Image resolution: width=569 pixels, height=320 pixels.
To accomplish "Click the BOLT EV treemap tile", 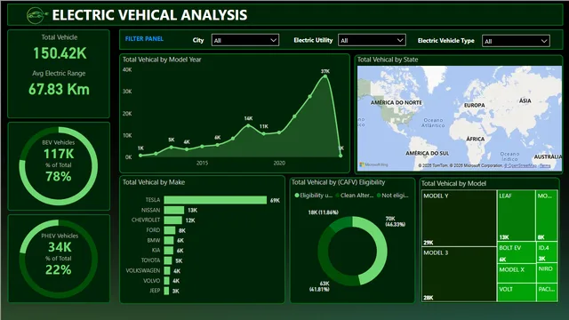I will click(516, 252).
